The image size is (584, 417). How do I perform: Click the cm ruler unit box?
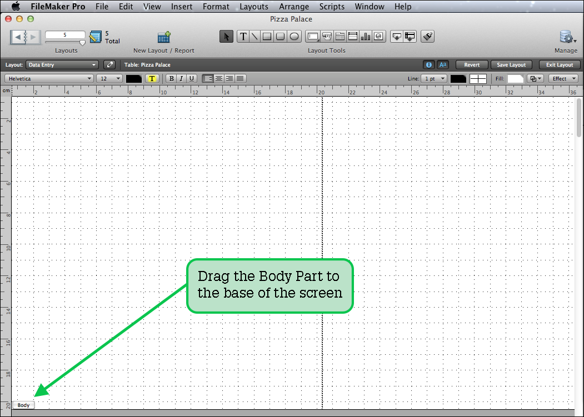click(x=6, y=91)
